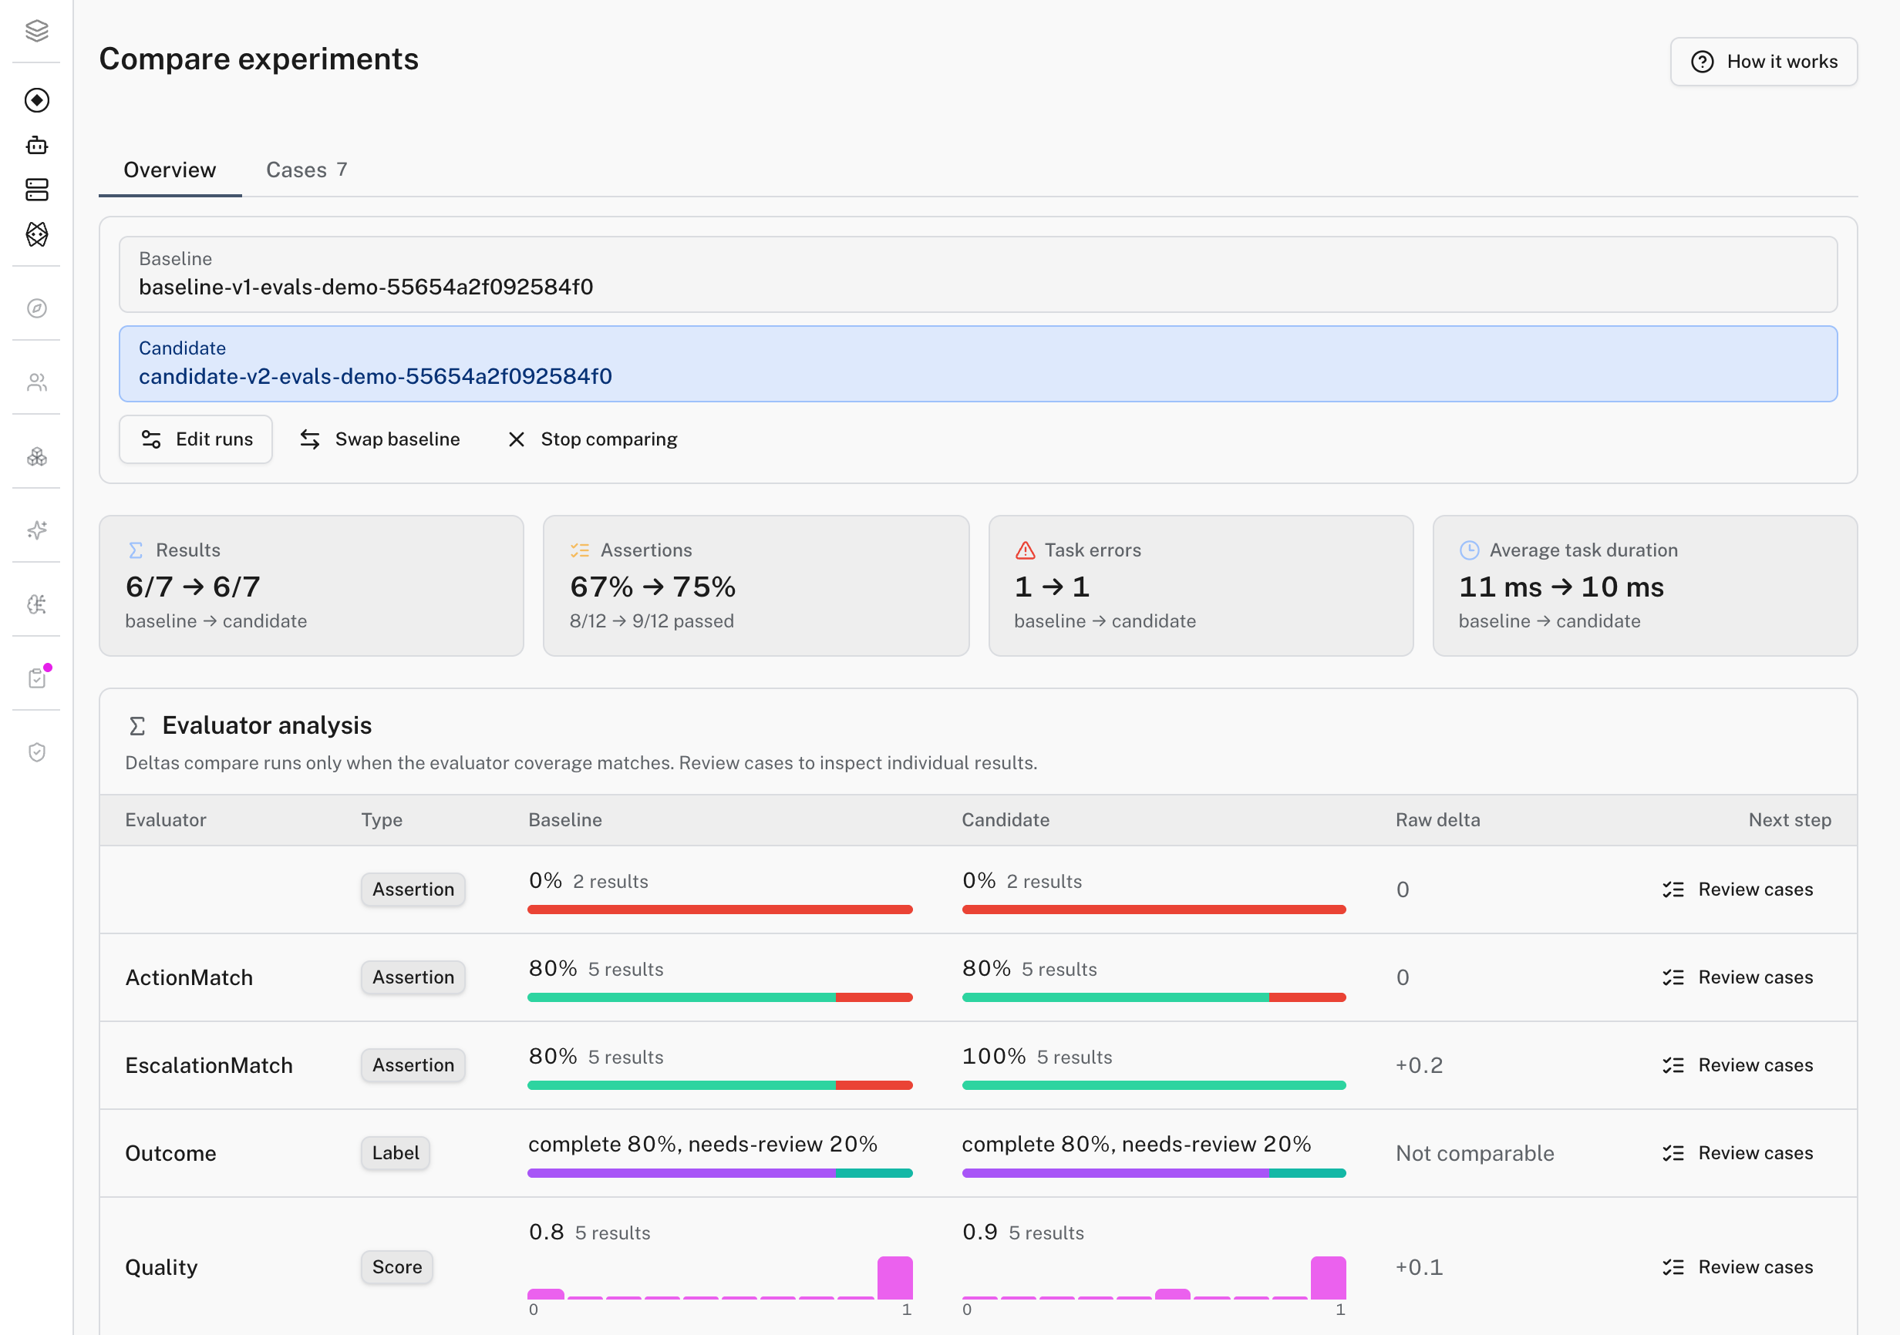The height and width of the screenshot is (1335, 1900).
Task: Select the hexagon evals sidebar icon
Action: (36, 234)
